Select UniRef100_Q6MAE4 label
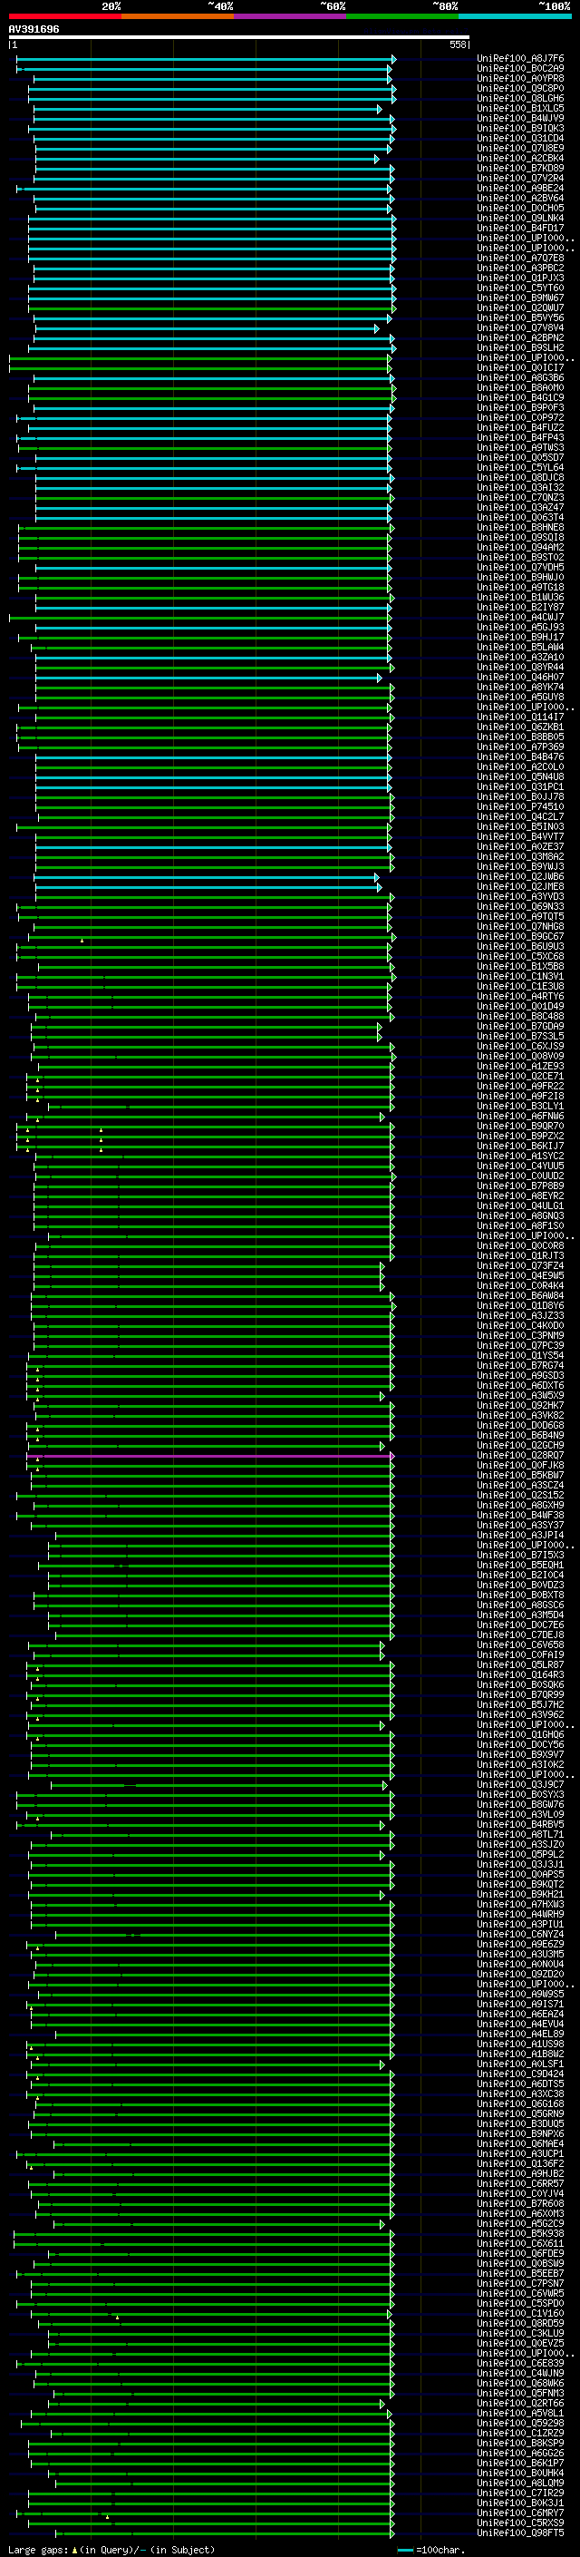Screen dimensions: 580x2557 click(520, 2144)
